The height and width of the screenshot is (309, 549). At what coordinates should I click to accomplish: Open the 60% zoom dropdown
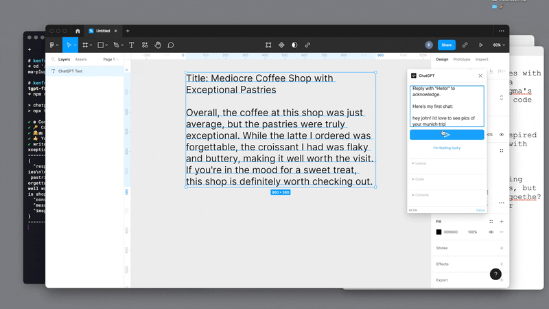click(x=499, y=45)
